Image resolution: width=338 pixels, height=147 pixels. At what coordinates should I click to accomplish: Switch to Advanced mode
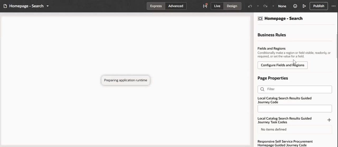[x=176, y=6]
